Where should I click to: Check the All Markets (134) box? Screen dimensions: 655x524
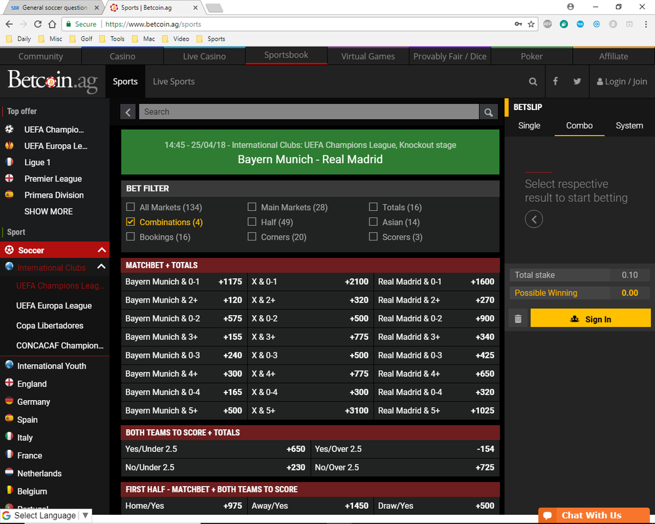click(130, 207)
